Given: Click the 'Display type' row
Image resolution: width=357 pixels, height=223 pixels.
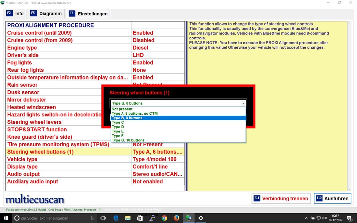Looking at the screenshot, I should 95,167.
